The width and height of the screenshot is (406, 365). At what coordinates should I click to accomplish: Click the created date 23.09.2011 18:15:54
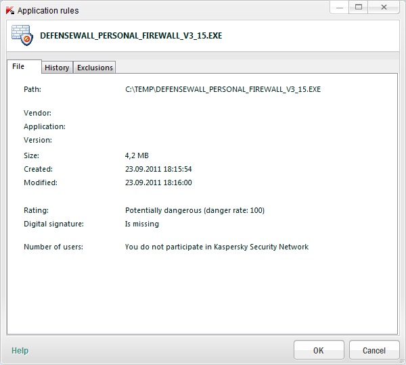158,169
